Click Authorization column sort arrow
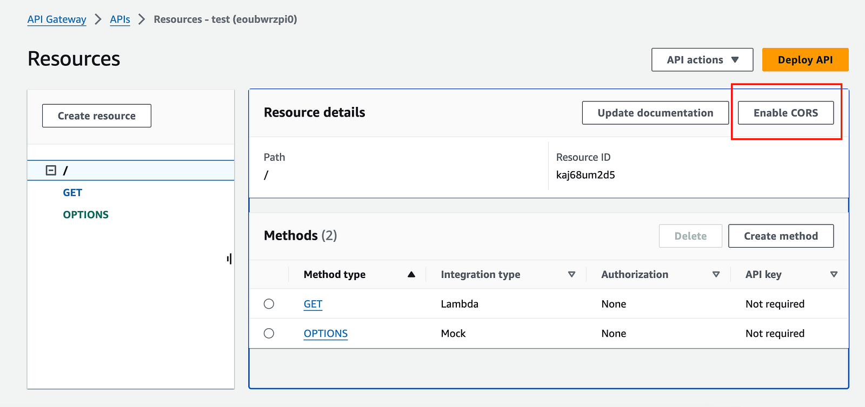 [x=716, y=275]
